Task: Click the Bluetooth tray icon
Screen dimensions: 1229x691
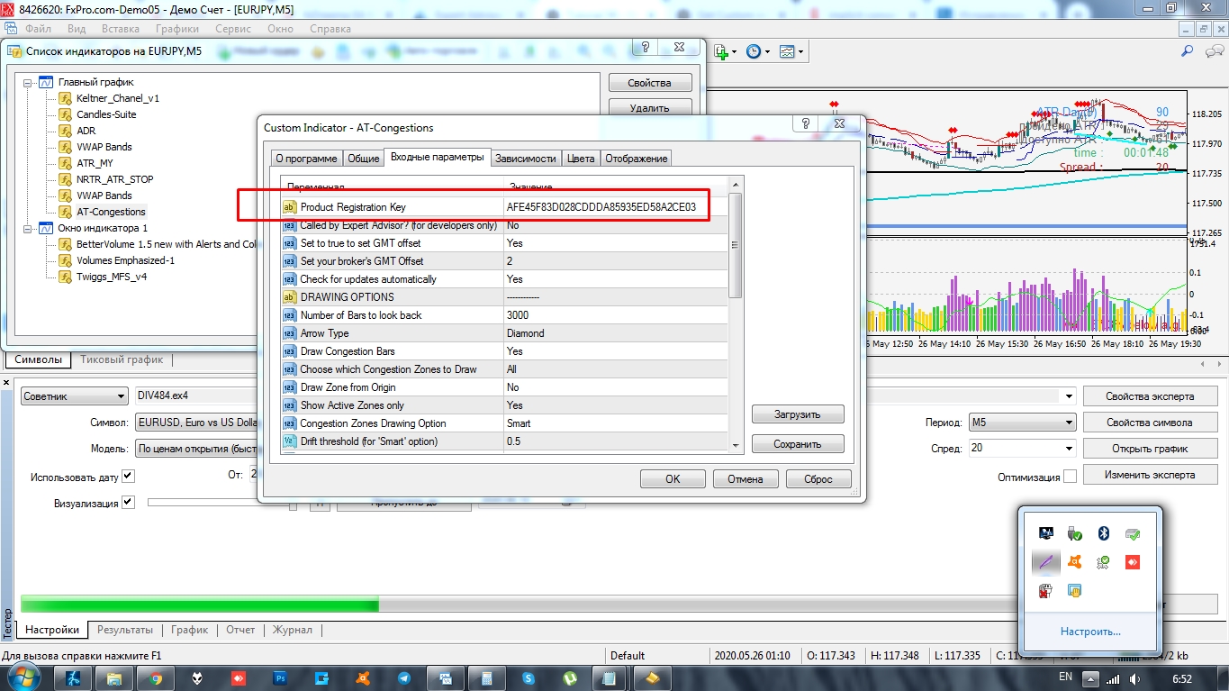Action: (1103, 533)
